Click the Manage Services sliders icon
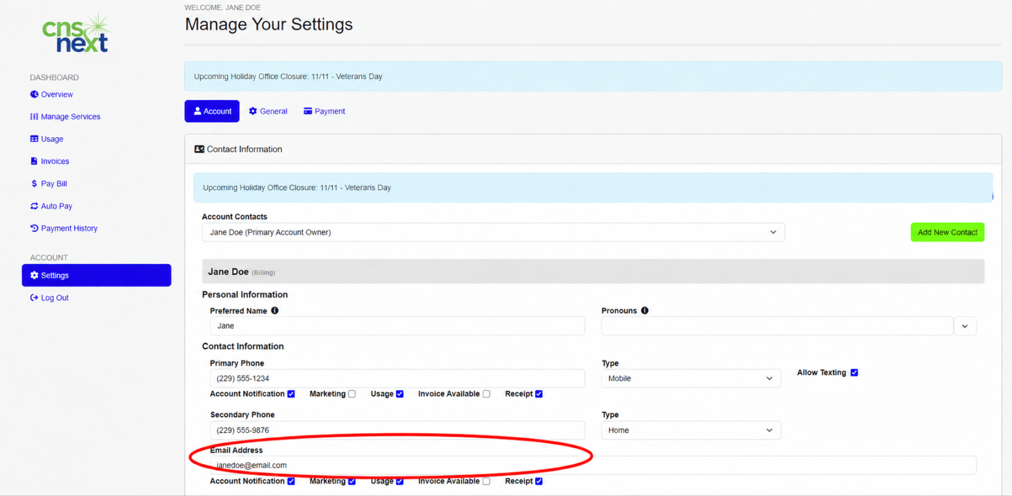Image resolution: width=1012 pixels, height=496 pixels. pos(34,116)
